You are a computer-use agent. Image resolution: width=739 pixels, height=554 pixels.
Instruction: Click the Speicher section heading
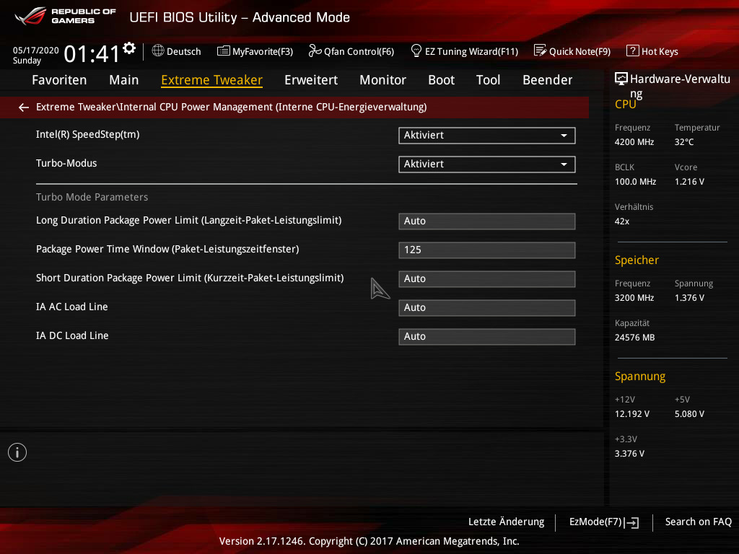point(637,260)
